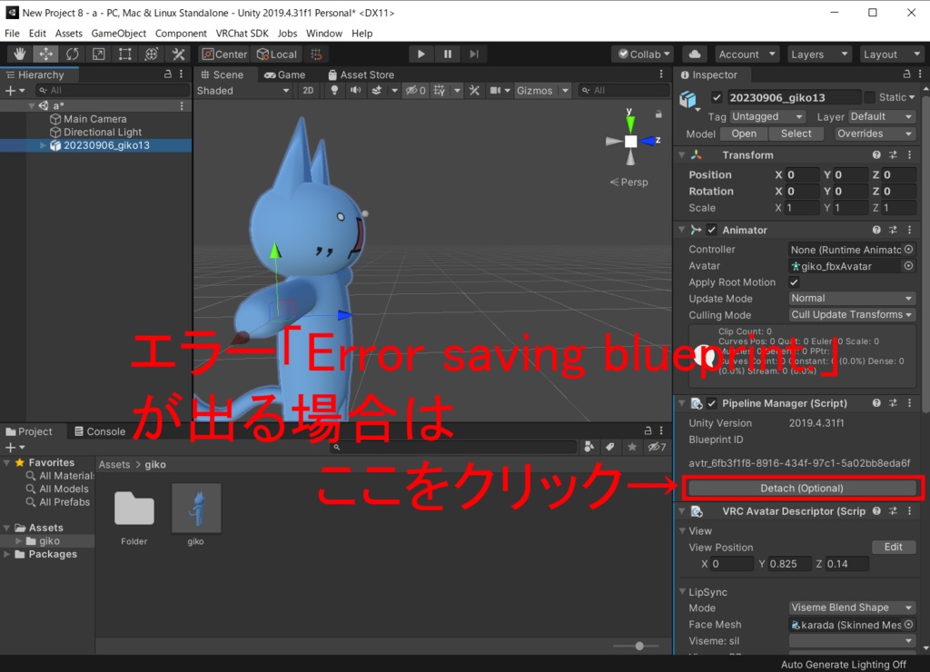
Task: Open scene camera settings icon
Action: tap(495, 90)
